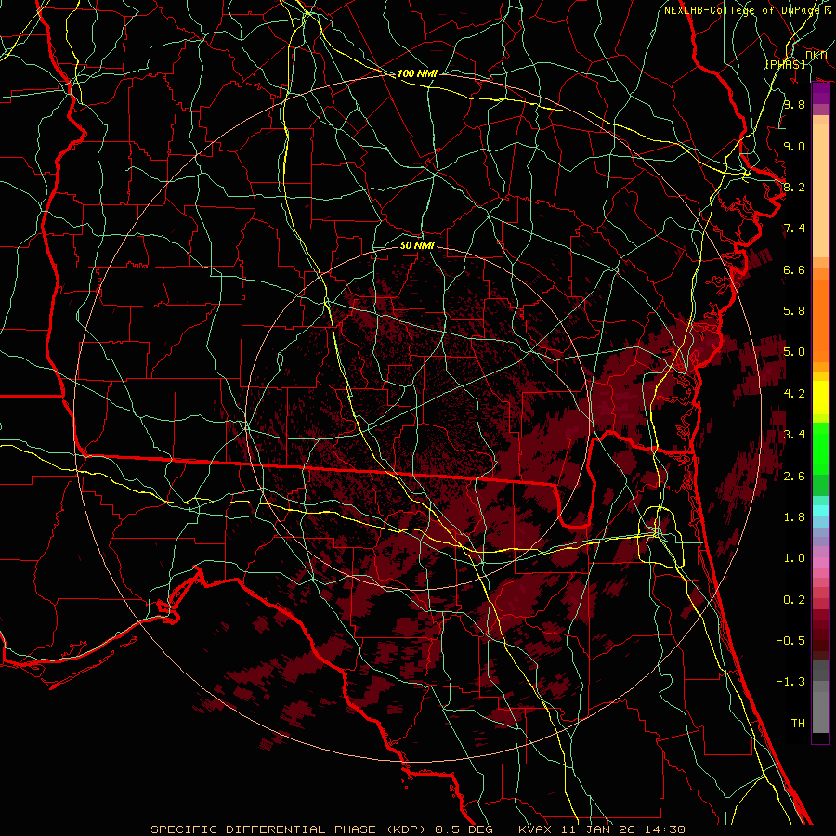This screenshot has height=836, width=836.
Task: Click the purple segment atop the color bar
Action: coord(820,94)
